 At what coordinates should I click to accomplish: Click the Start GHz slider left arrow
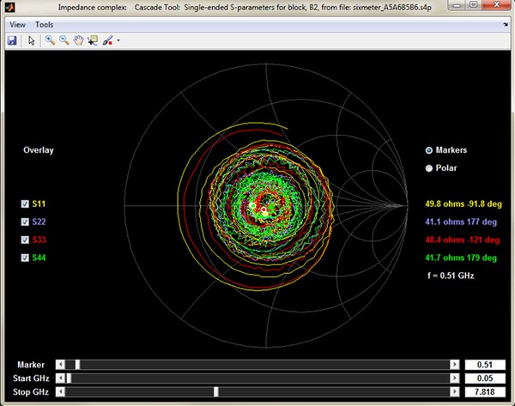[x=59, y=379]
